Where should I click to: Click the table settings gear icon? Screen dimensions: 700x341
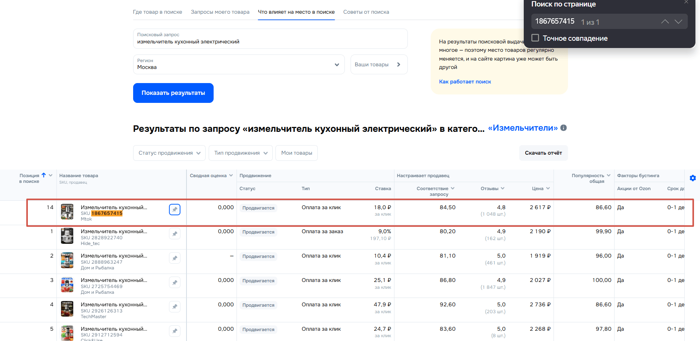pyautogui.click(x=693, y=178)
